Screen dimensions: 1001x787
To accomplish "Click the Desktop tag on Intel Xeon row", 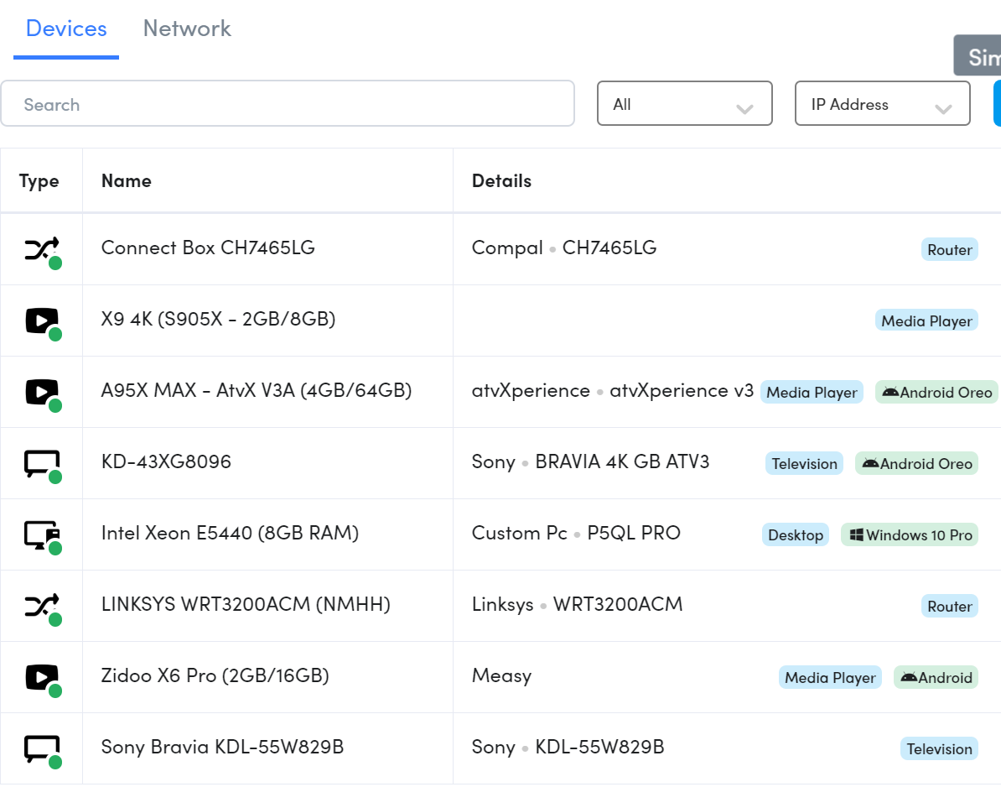I will coord(796,534).
